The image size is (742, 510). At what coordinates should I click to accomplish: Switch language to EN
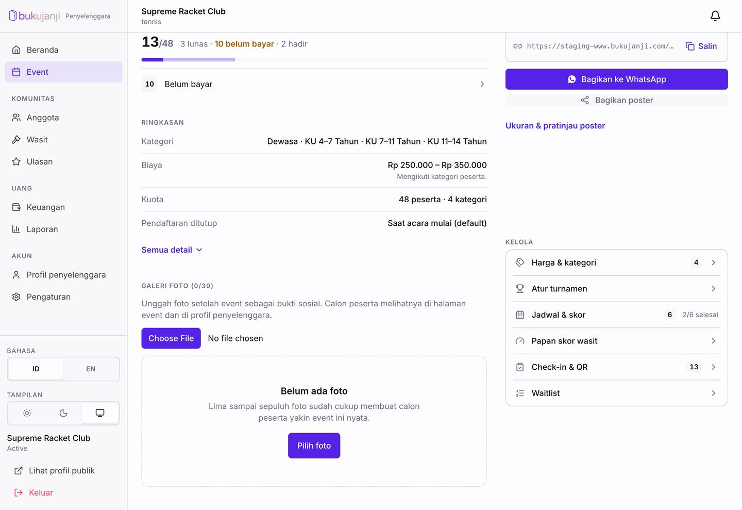coord(91,369)
